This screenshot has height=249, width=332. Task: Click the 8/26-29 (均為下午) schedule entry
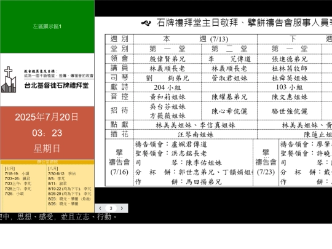[69, 194]
